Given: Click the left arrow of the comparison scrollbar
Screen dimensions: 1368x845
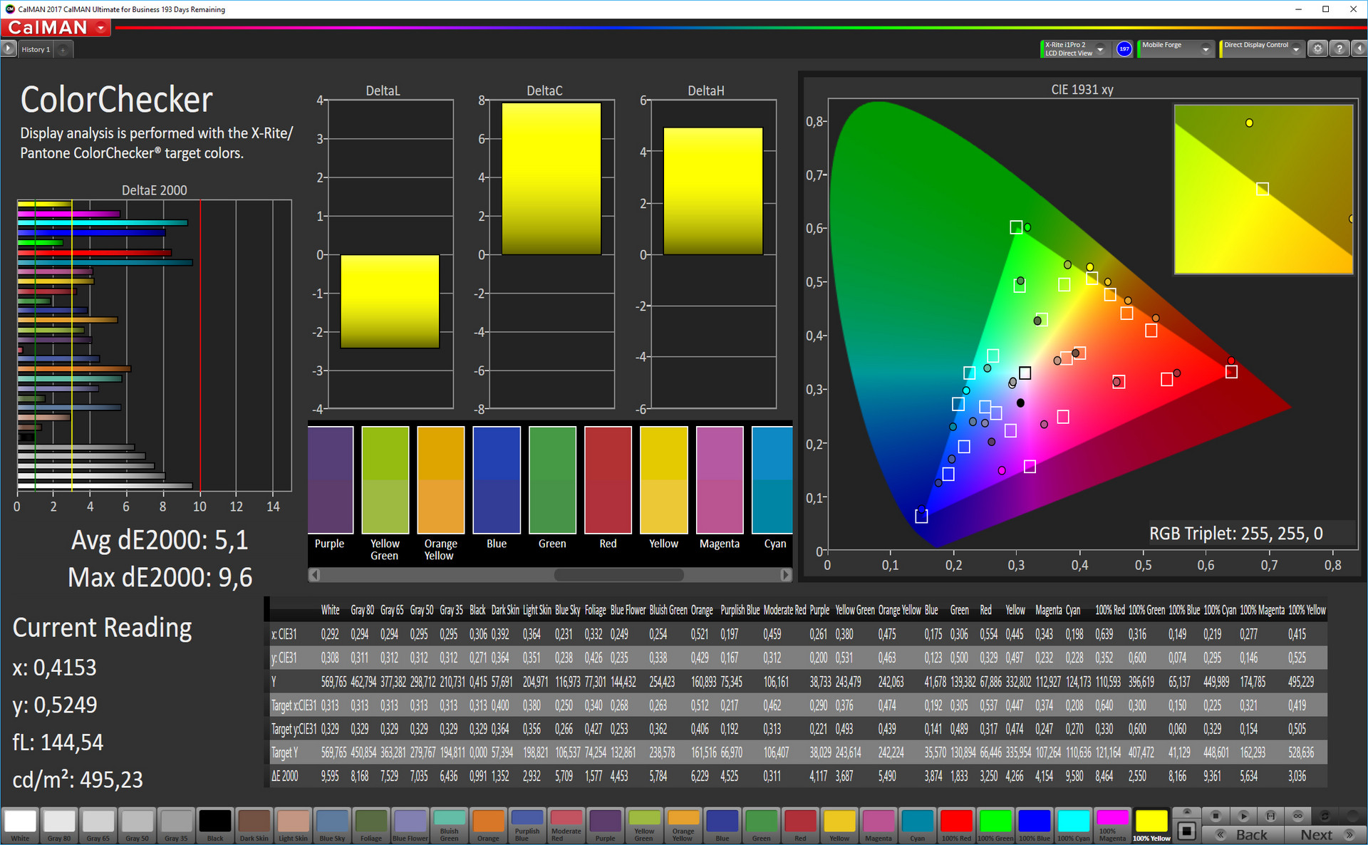Looking at the screenshot, I should pos(315,574).
